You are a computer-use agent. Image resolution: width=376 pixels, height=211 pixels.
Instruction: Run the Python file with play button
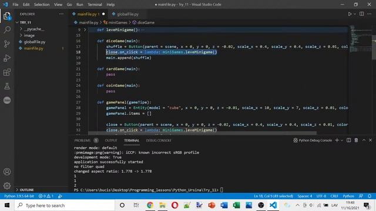tap(350, 14)
